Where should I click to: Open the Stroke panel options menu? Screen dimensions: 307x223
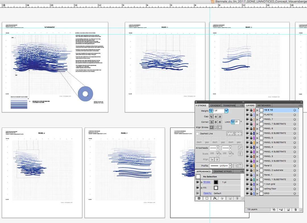point(242,105)
